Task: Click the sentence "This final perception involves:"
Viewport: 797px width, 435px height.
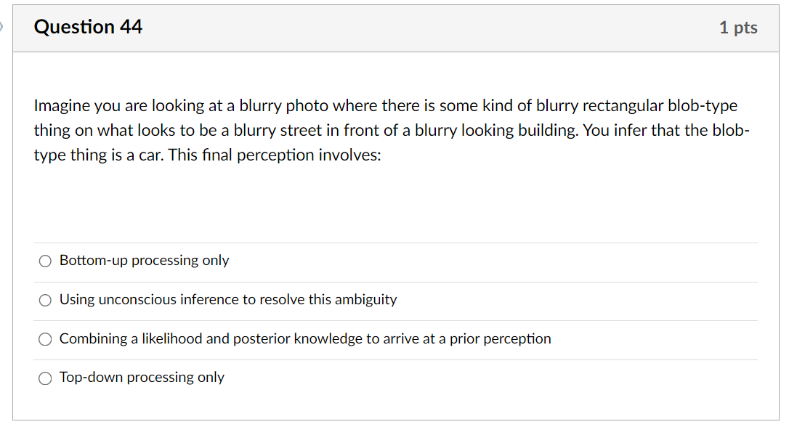Action: coord(275,155)
